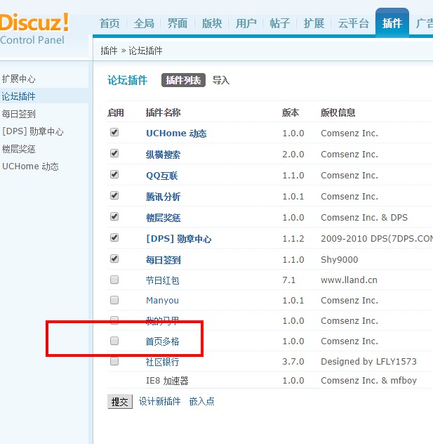Screen dimensions: 433x444
Task: Click the 启用 column header
Action: (116, 112)
